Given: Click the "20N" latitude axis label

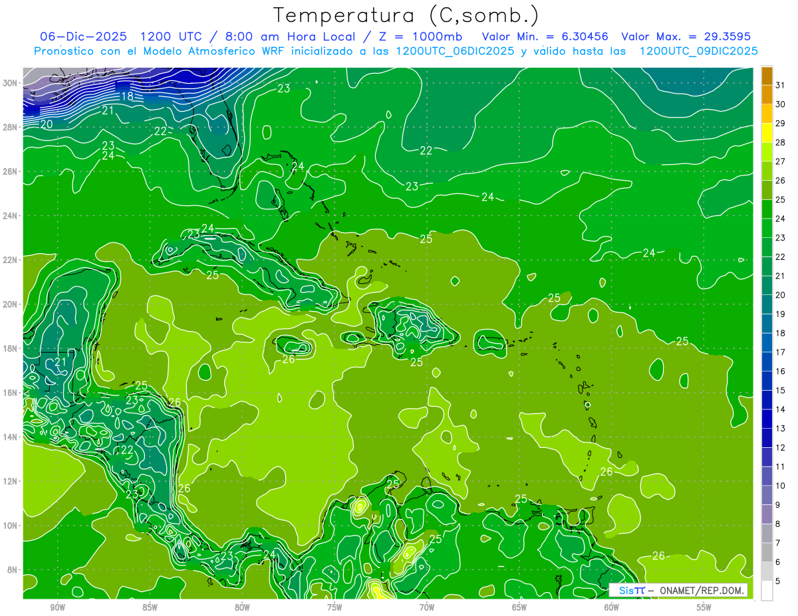Looking at the screenshot, I should pos(11,304).
